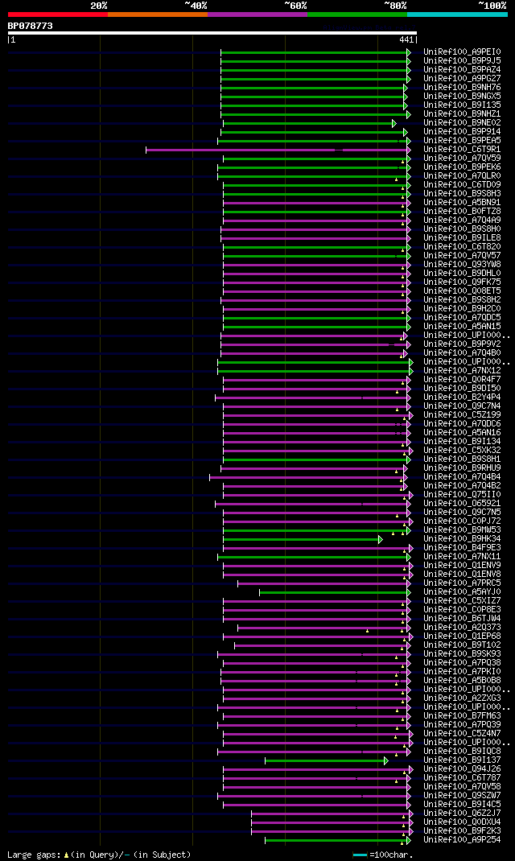Click the orange ~40% identity legend segment
Viewport: 515px width, 861px height.
(x=158, y=14)
